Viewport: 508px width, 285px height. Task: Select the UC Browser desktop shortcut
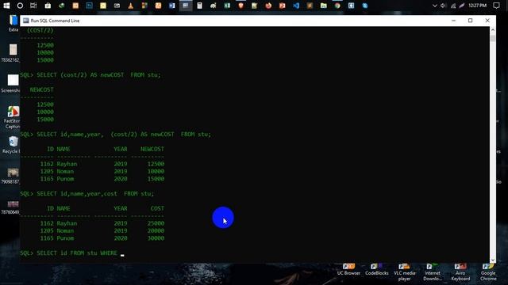click(348, 269)
